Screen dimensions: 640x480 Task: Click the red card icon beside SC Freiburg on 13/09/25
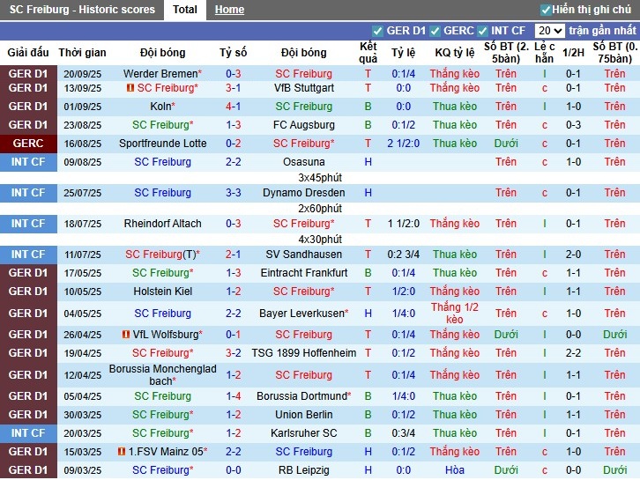130,88
